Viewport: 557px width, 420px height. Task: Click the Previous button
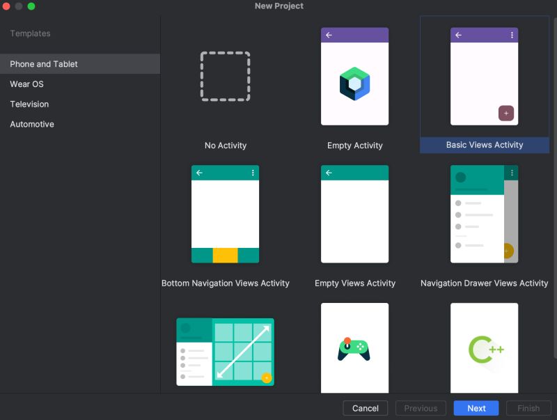(x=421, y=408)
